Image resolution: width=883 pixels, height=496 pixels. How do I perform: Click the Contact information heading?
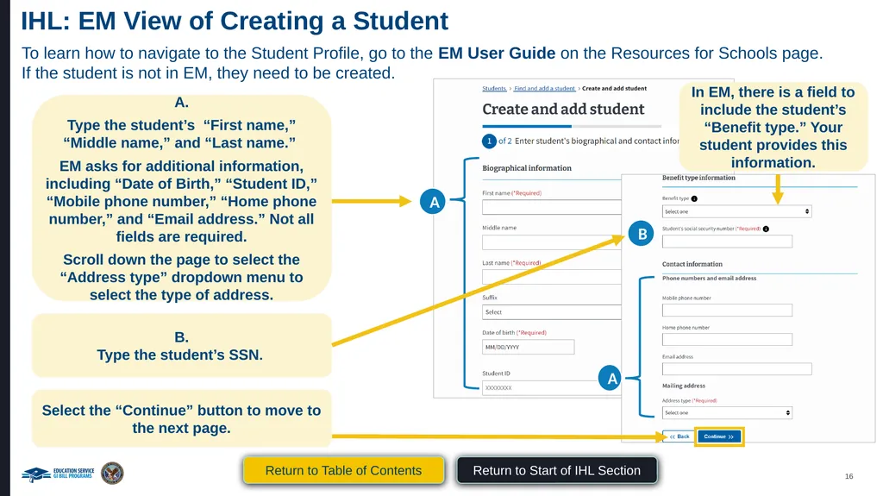692,264
